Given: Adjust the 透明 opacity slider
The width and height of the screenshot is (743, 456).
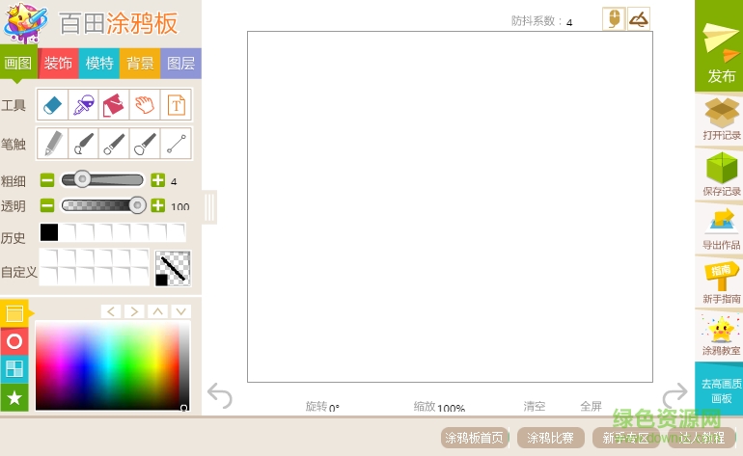Looking at the screenshot, I should click(x=103, y=205).
